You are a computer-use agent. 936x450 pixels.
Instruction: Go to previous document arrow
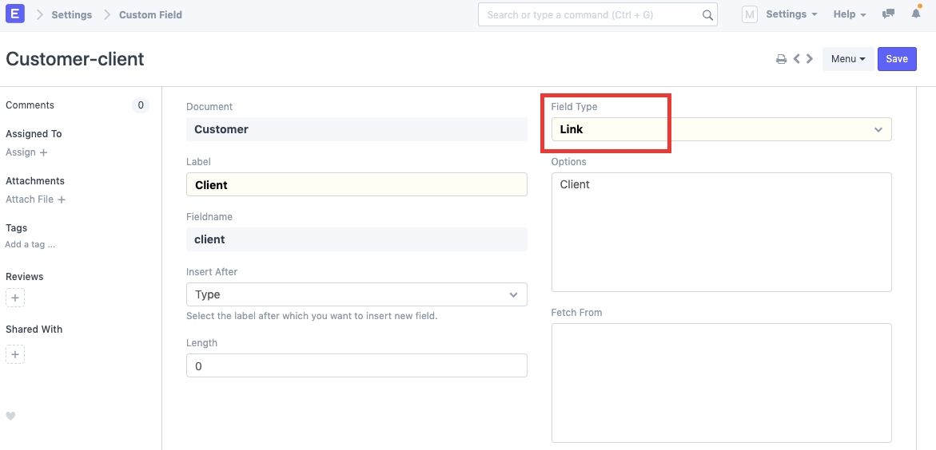coord(796,59)
